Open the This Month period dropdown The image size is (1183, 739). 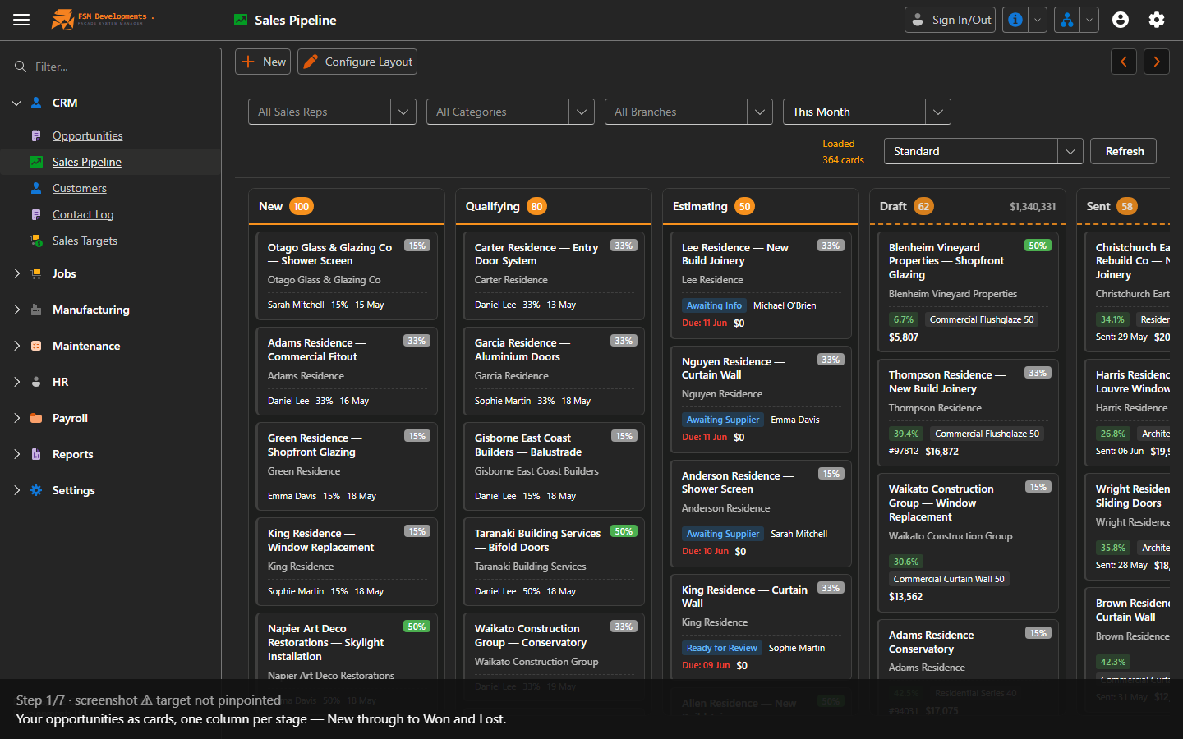867,112
